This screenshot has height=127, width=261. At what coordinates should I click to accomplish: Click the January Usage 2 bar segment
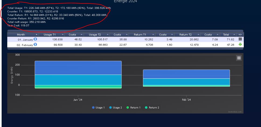point(78,80)
